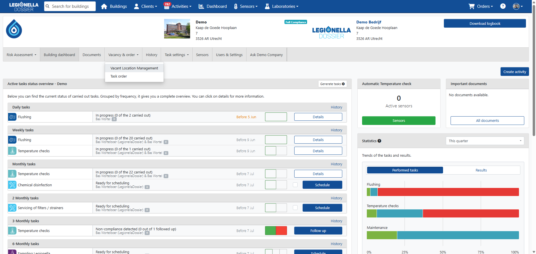Tick the Servicing of filters checkbox
This screenshot has width=536, height=254.
pyautogui.click(x=295, y=208)
